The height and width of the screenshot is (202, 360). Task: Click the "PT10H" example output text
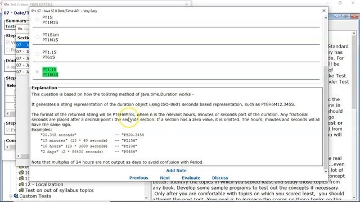(129, 146)
